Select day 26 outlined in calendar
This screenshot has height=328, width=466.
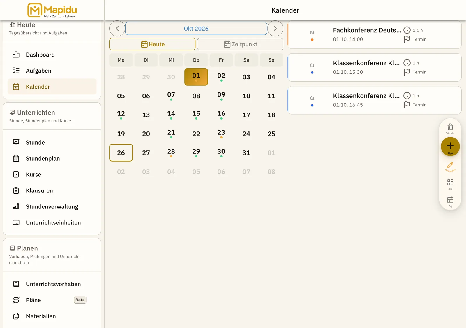[121, 152]
